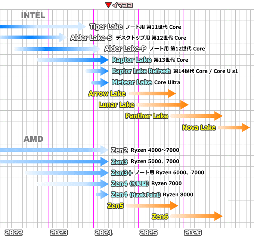Click the AMD section heading
This screenshot has height=236, width=254.
click(33, 139)
